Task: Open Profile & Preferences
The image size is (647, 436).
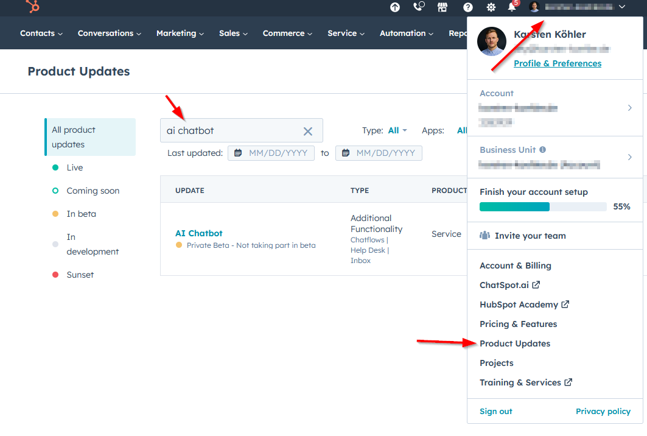Action: click(x=557, y=63)
